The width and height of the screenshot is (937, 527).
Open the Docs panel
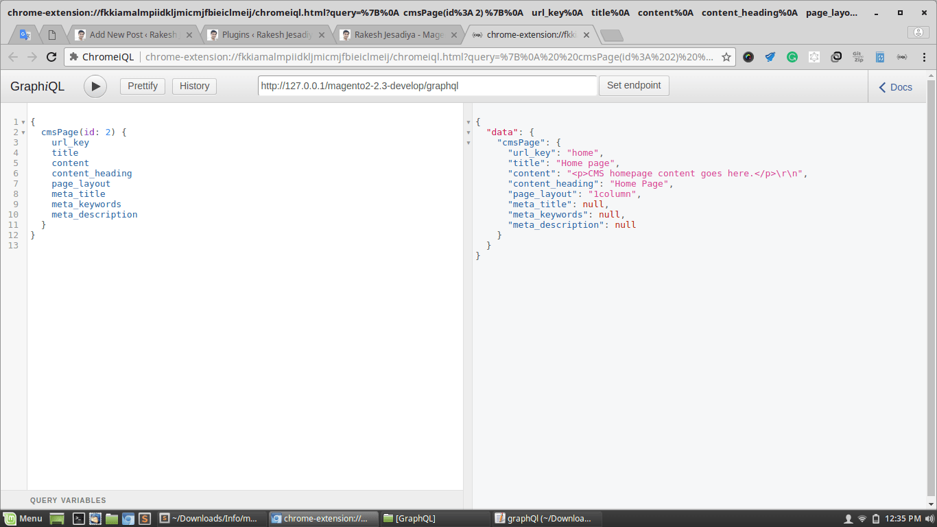click(x=894, y=86)
